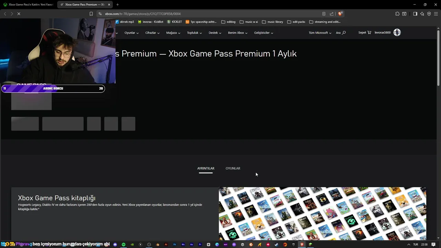441x248 pixels.
Task: Expand the Benim Xbox menu
Action: pyautogui.click(x=238, y=33)
